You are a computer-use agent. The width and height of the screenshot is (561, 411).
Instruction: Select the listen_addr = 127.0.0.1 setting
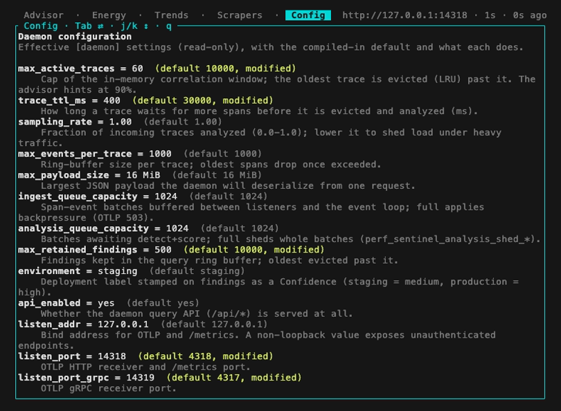[x=83, y=325]
